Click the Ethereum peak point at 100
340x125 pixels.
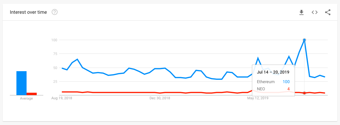304,40
